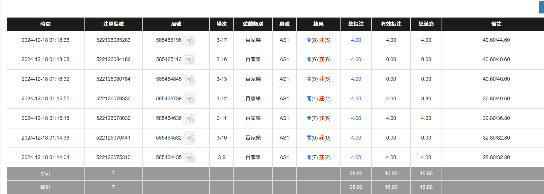Click 4.00 total bet link in 3-10 row
Image resolution: width=544 pixels, height=194 pixels.
click(x=356, y=138)
